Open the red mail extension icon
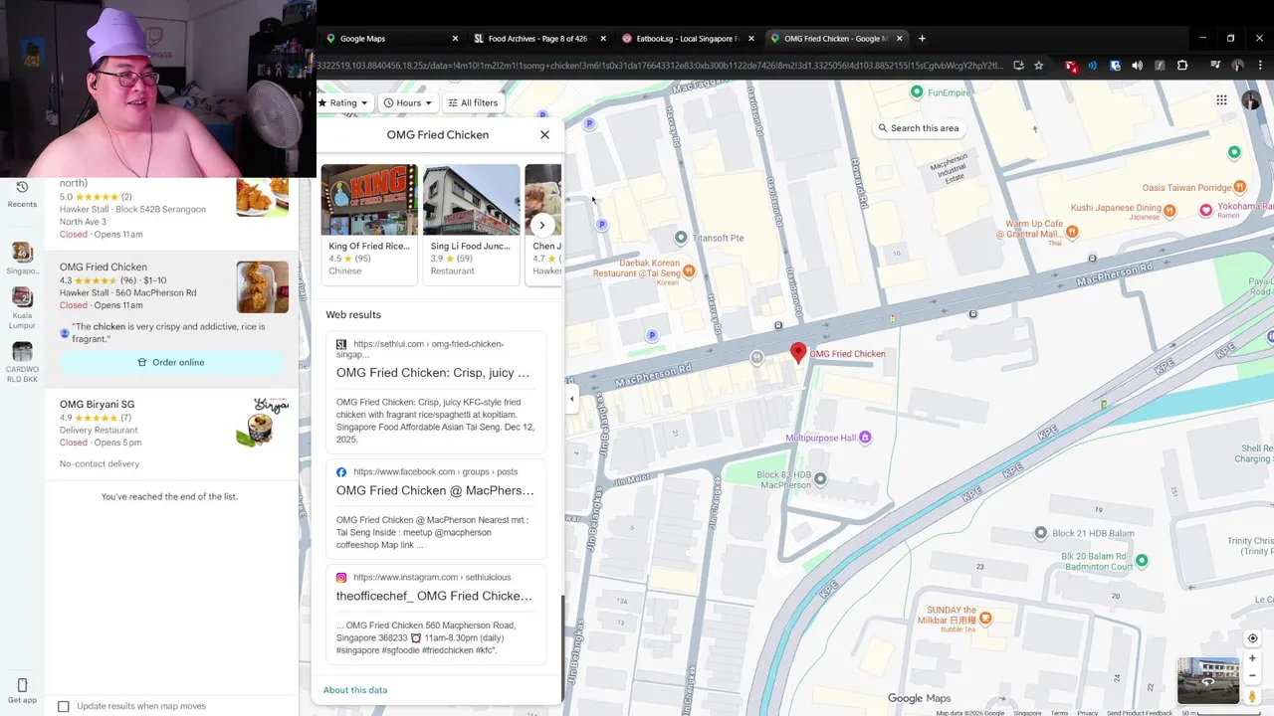The width and height of the screenshot is (1274, 716). [1071, 66]
